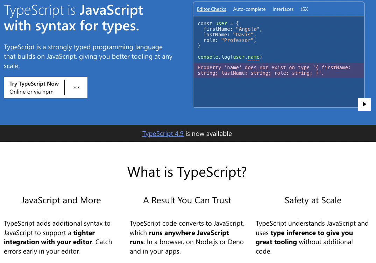Image resolution: width=376 pixels, height=263 pixels.
Task: Open the three-squares options beside Try TypeScript
Action: tap(76, 87)
